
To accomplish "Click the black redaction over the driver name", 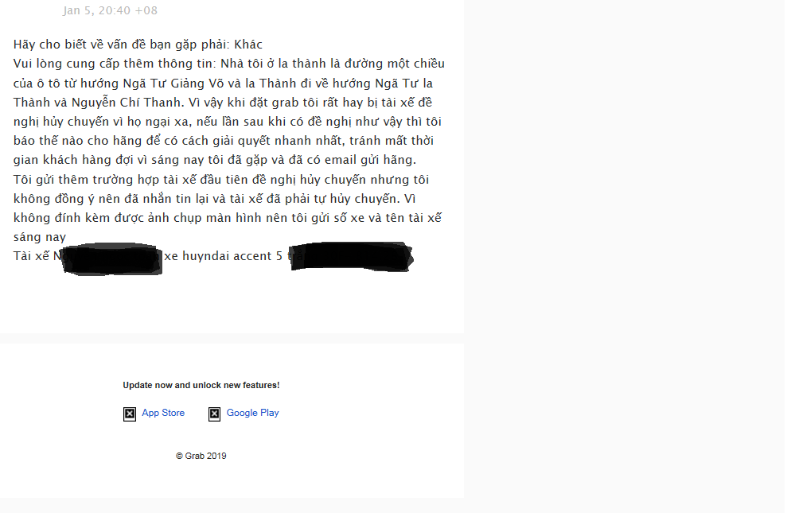I will tap(112, 258).
